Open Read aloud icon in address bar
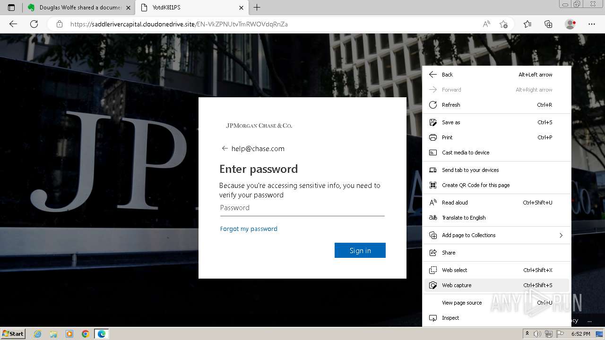 point(486,24)
